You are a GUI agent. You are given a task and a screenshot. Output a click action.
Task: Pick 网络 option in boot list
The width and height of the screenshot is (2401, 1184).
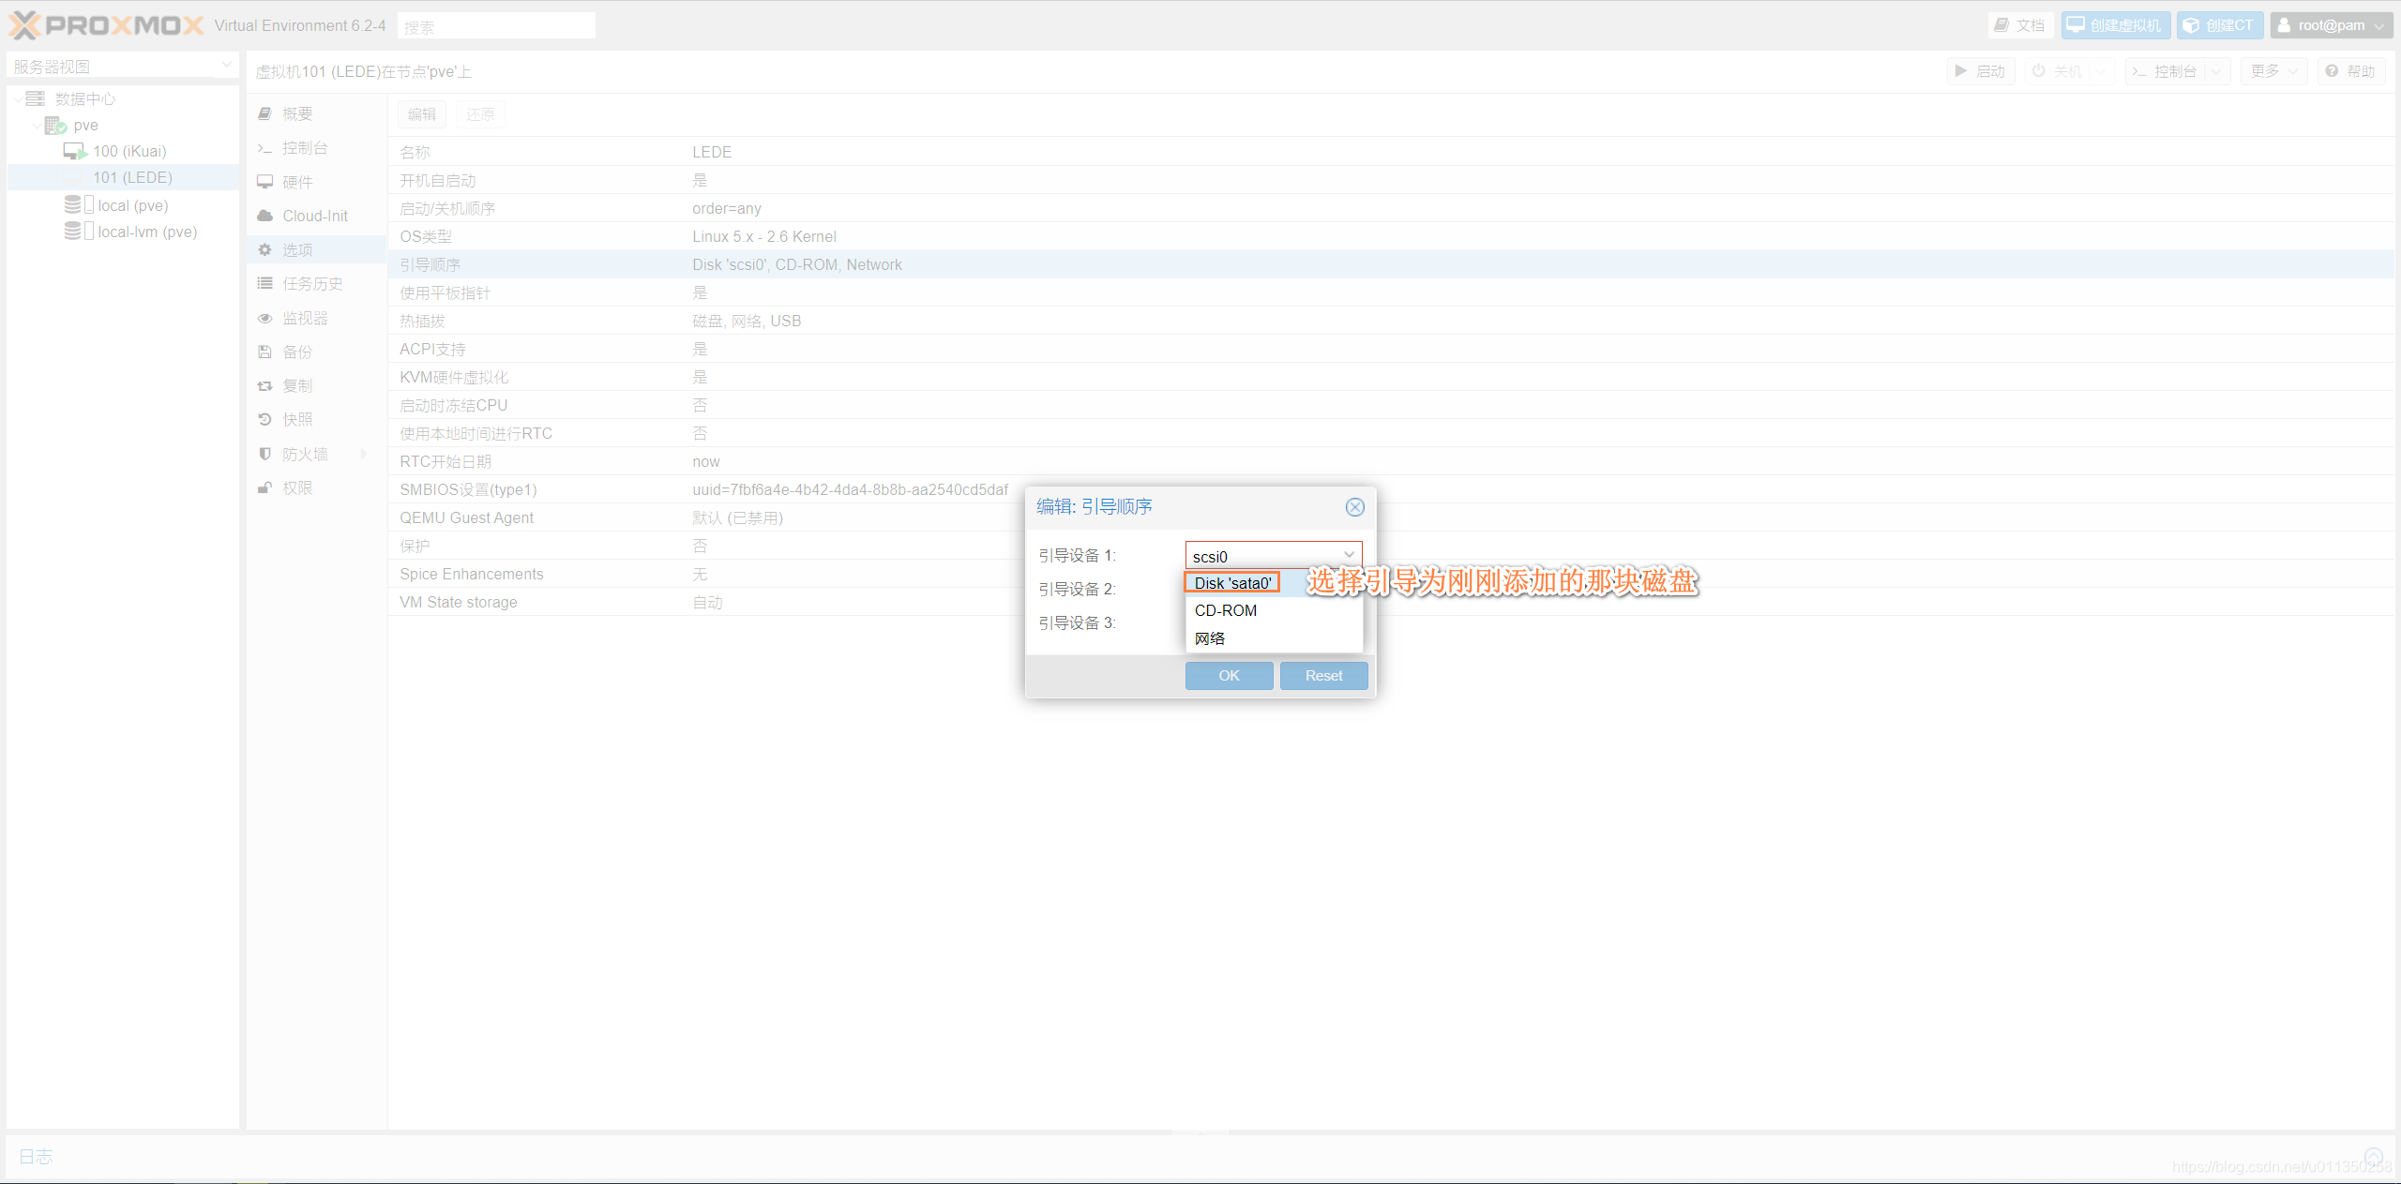1210,638
